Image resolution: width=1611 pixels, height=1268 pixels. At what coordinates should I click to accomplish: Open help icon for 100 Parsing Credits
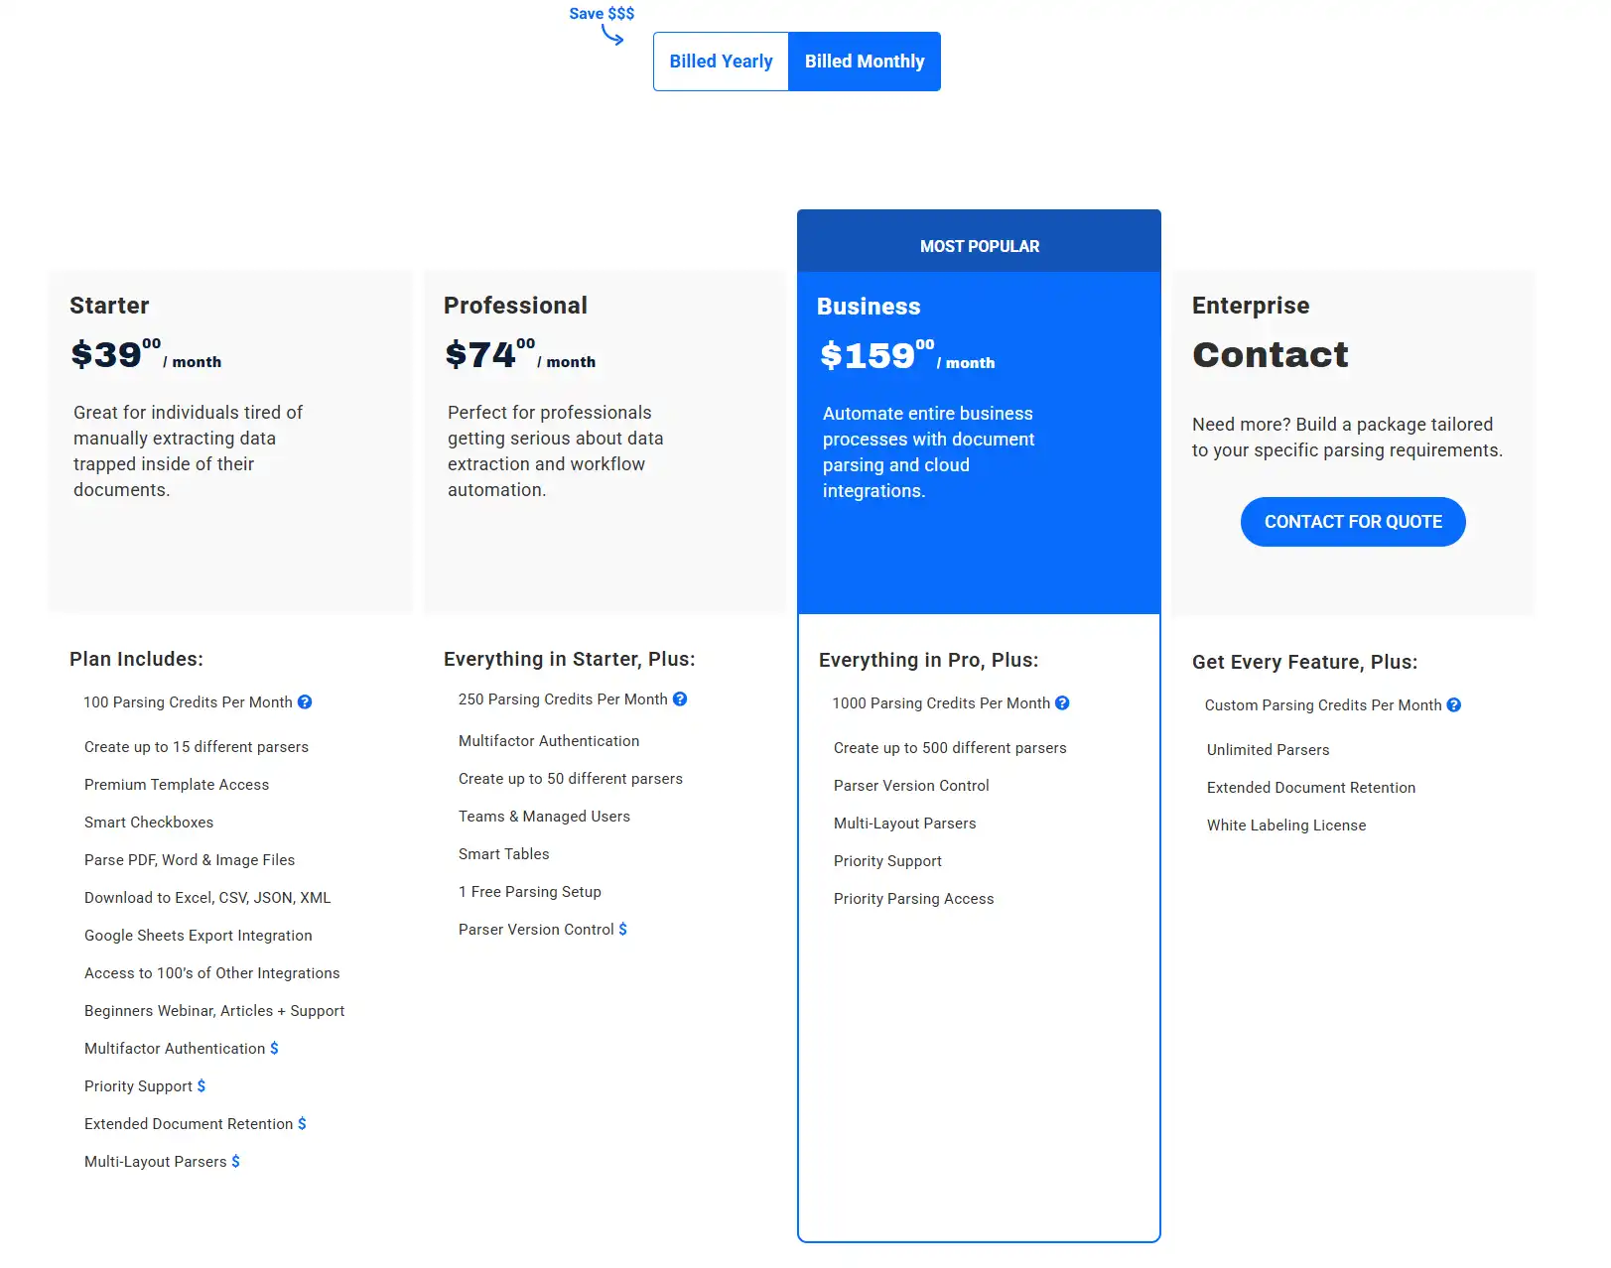[305, 702]
